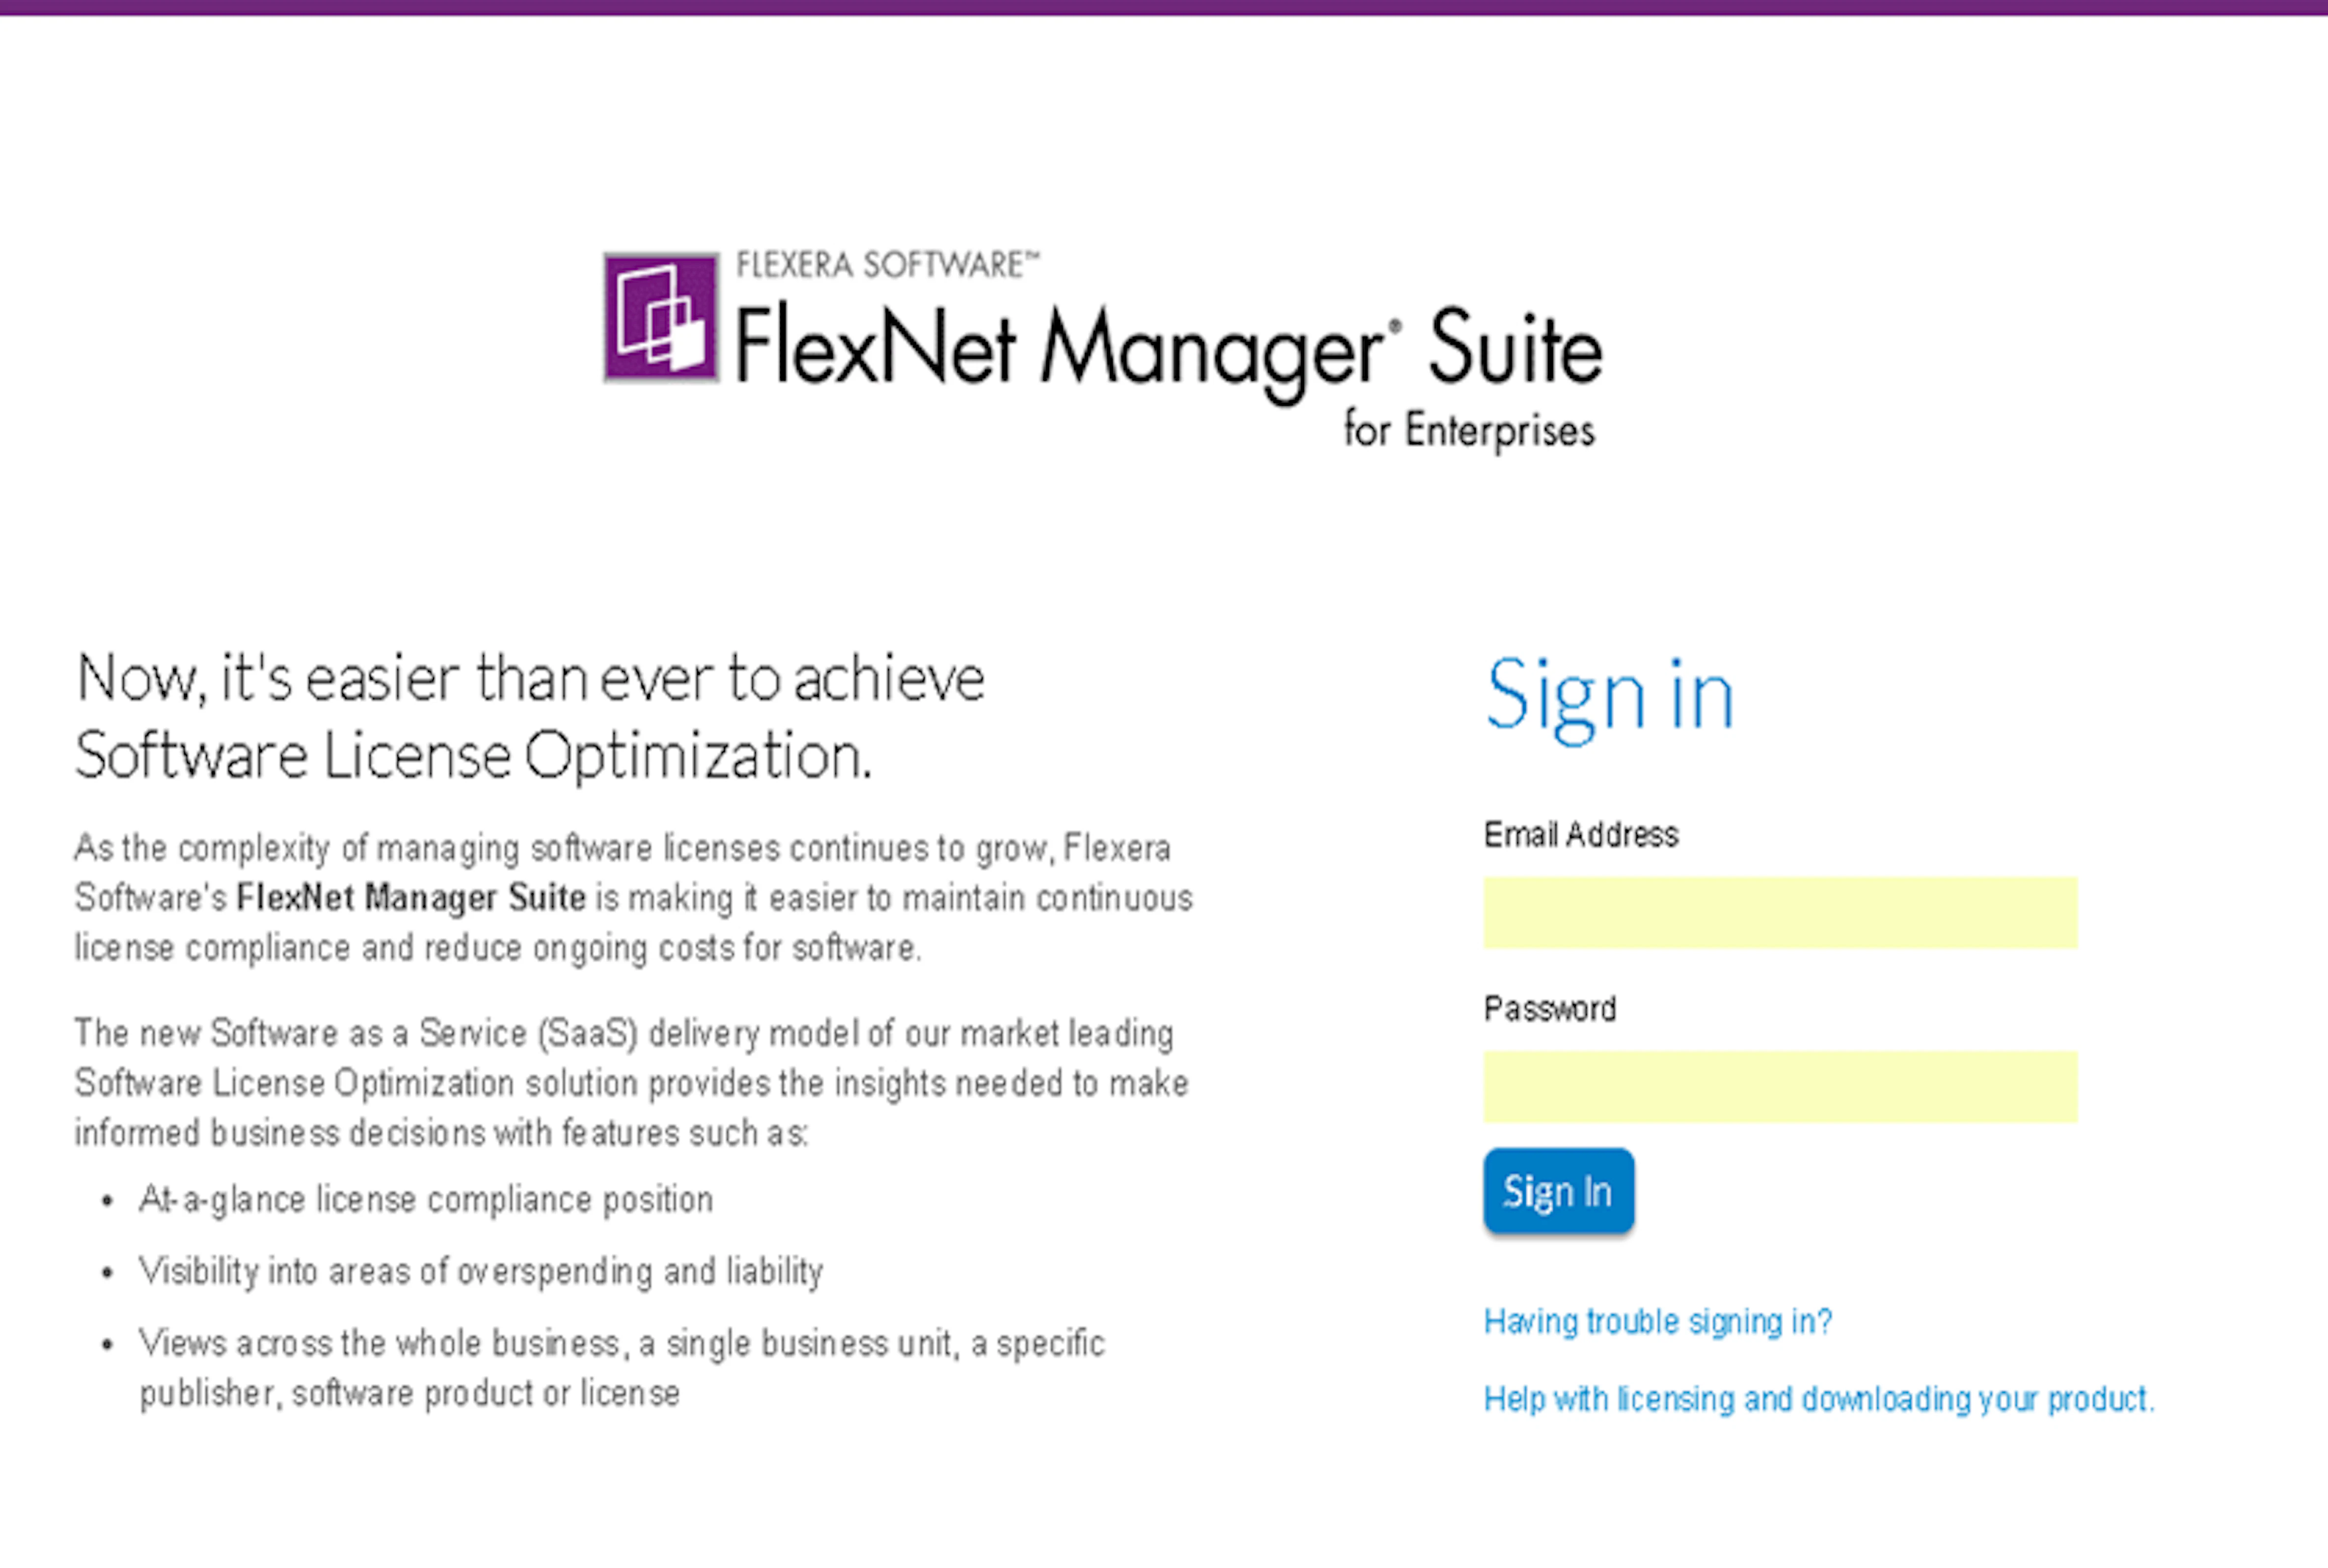Click the purple banner at page top

click(1164, 8)
